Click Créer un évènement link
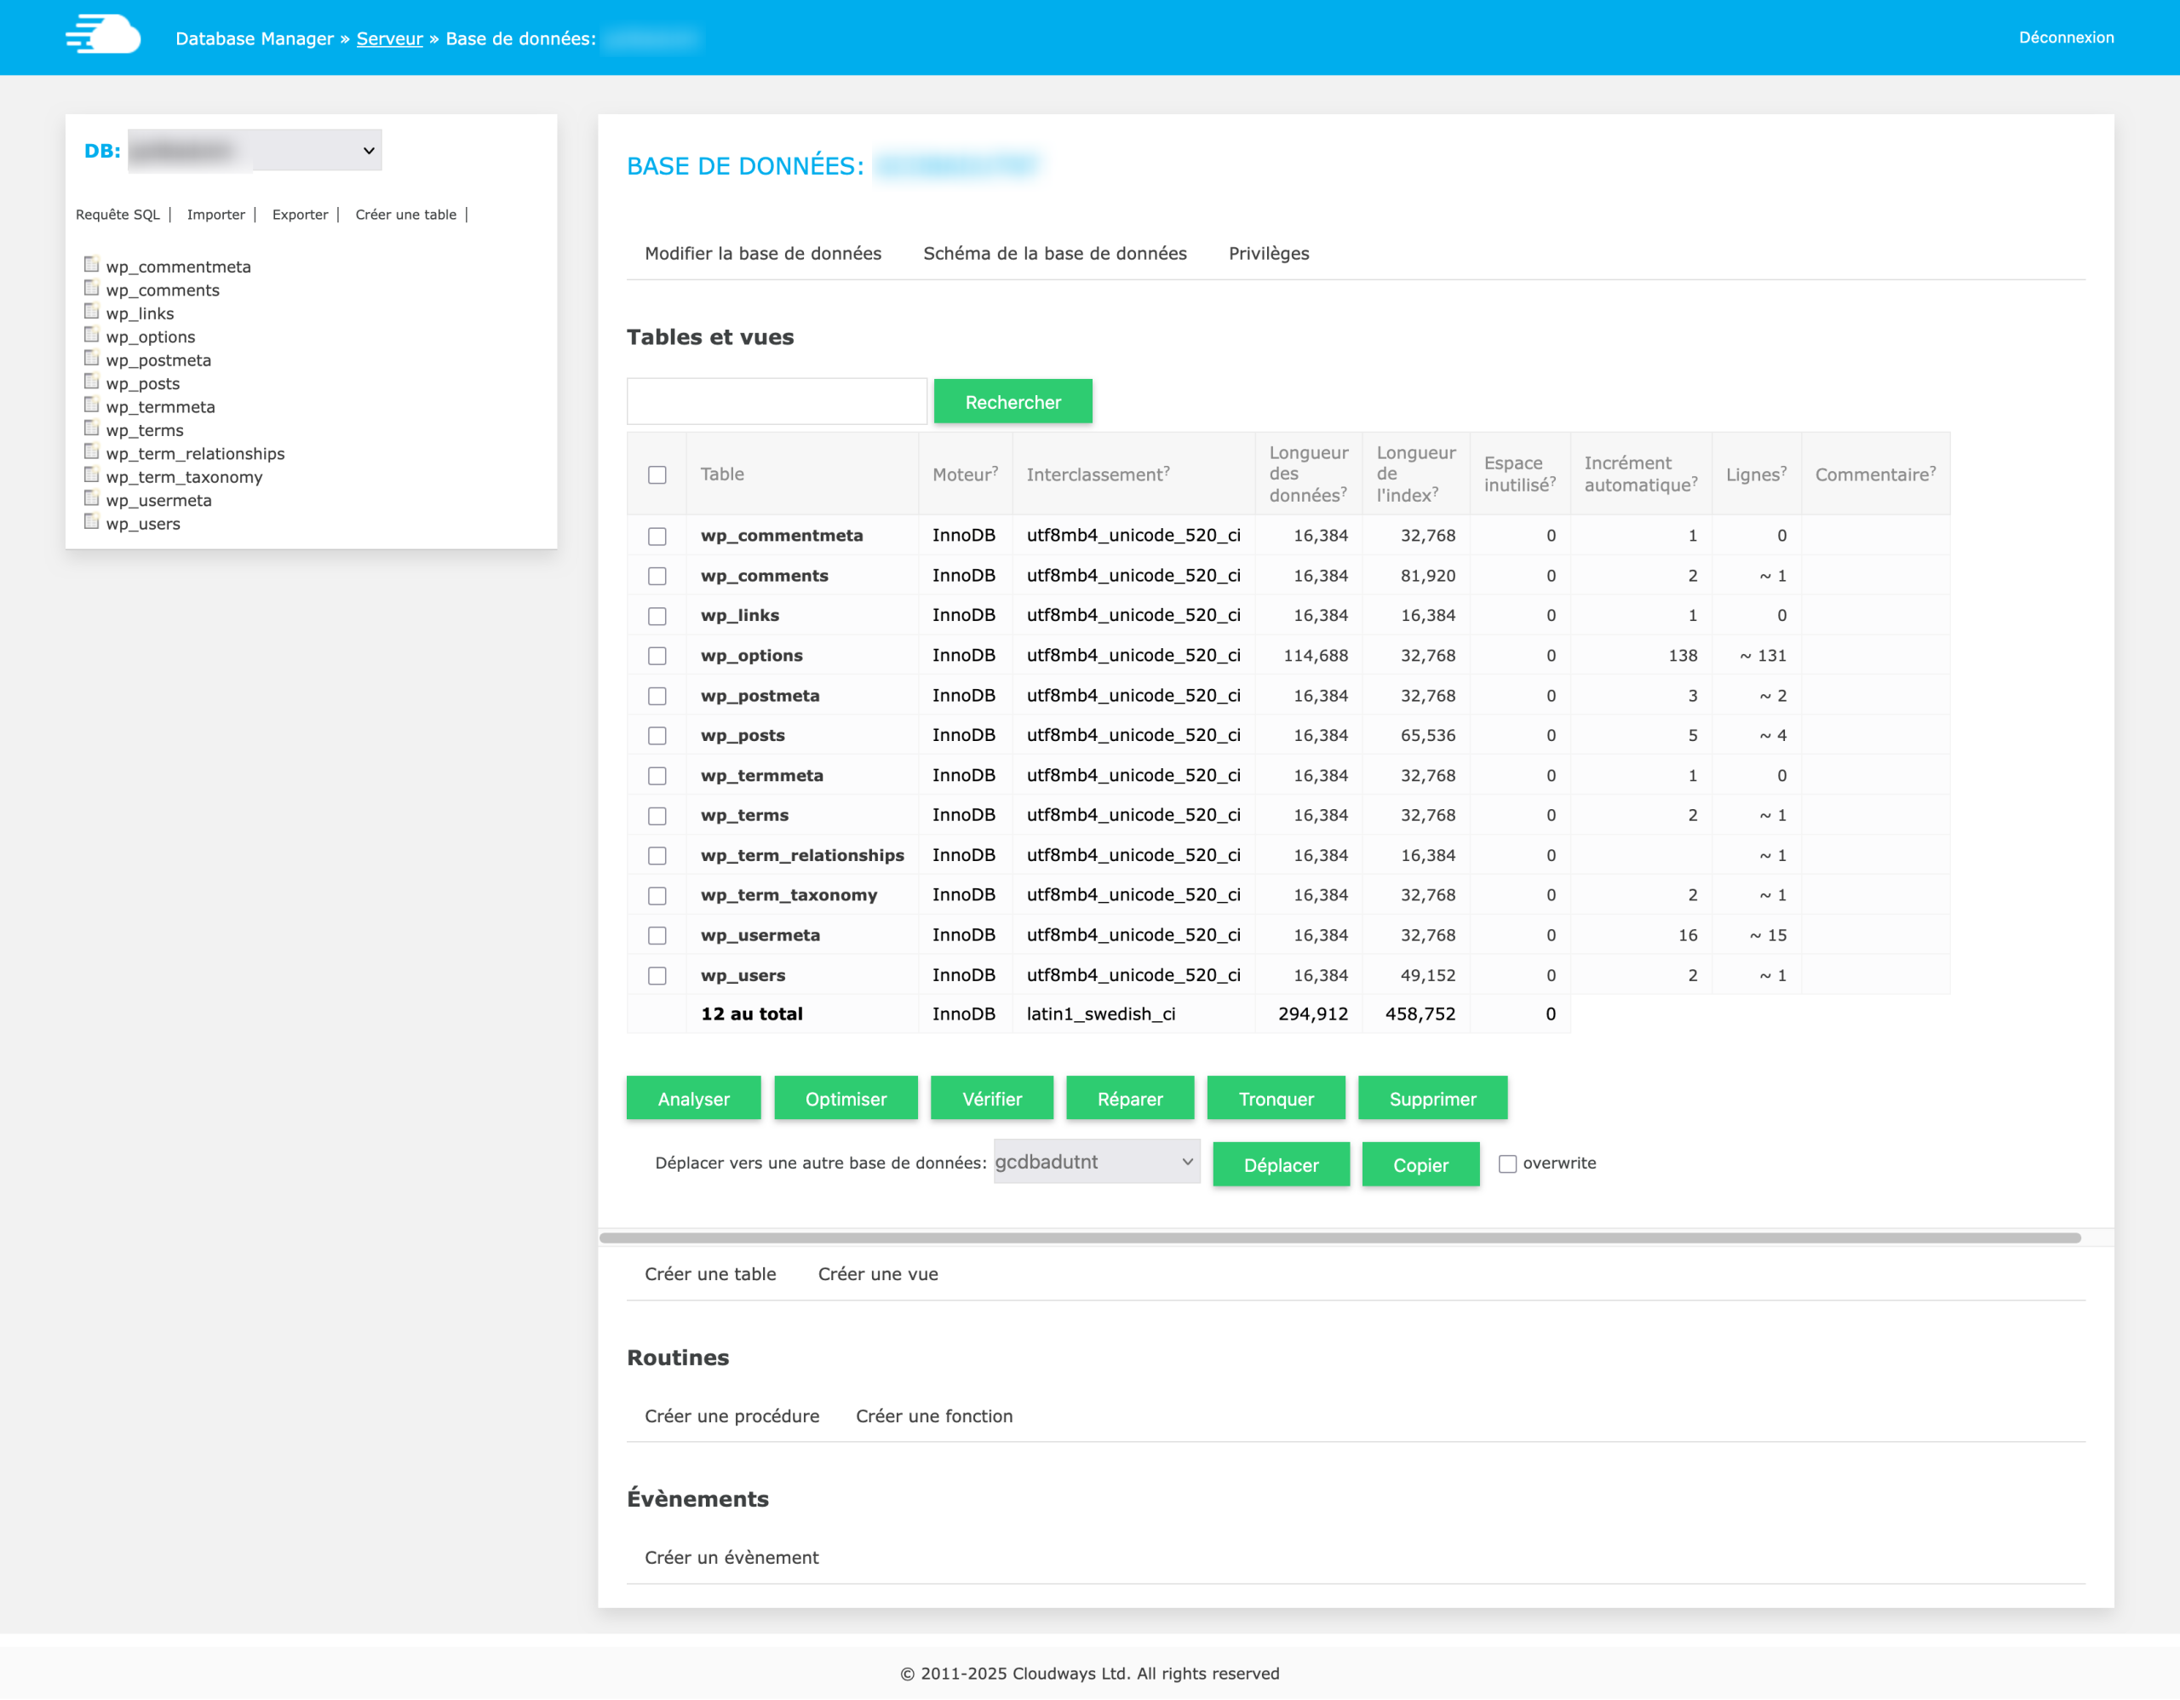This screenshot has width=2180, height=1700. (731, 1557)
